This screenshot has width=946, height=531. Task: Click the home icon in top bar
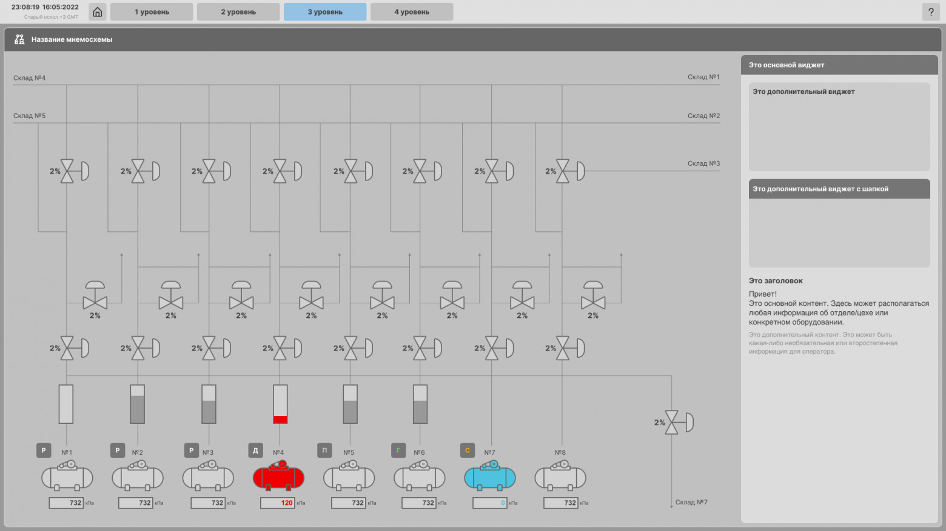(97, 12)
